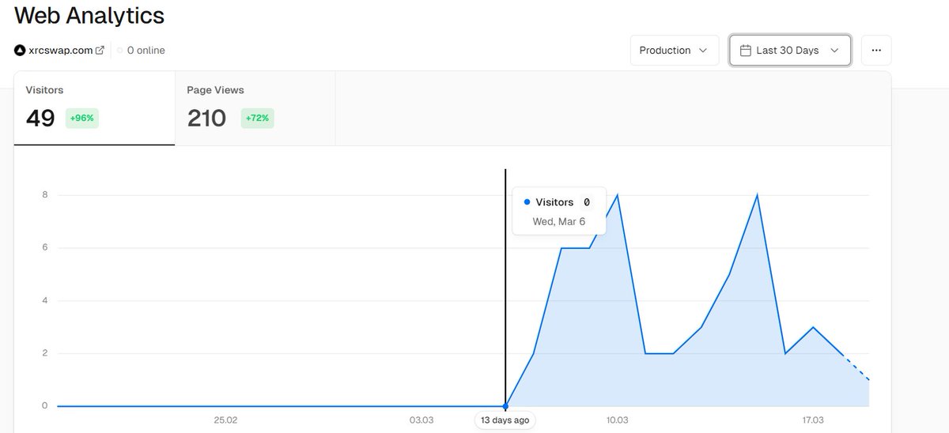Click the 6 y-axis value label
The height and width of the screenshot is (433, 949).
click(45, 247)
